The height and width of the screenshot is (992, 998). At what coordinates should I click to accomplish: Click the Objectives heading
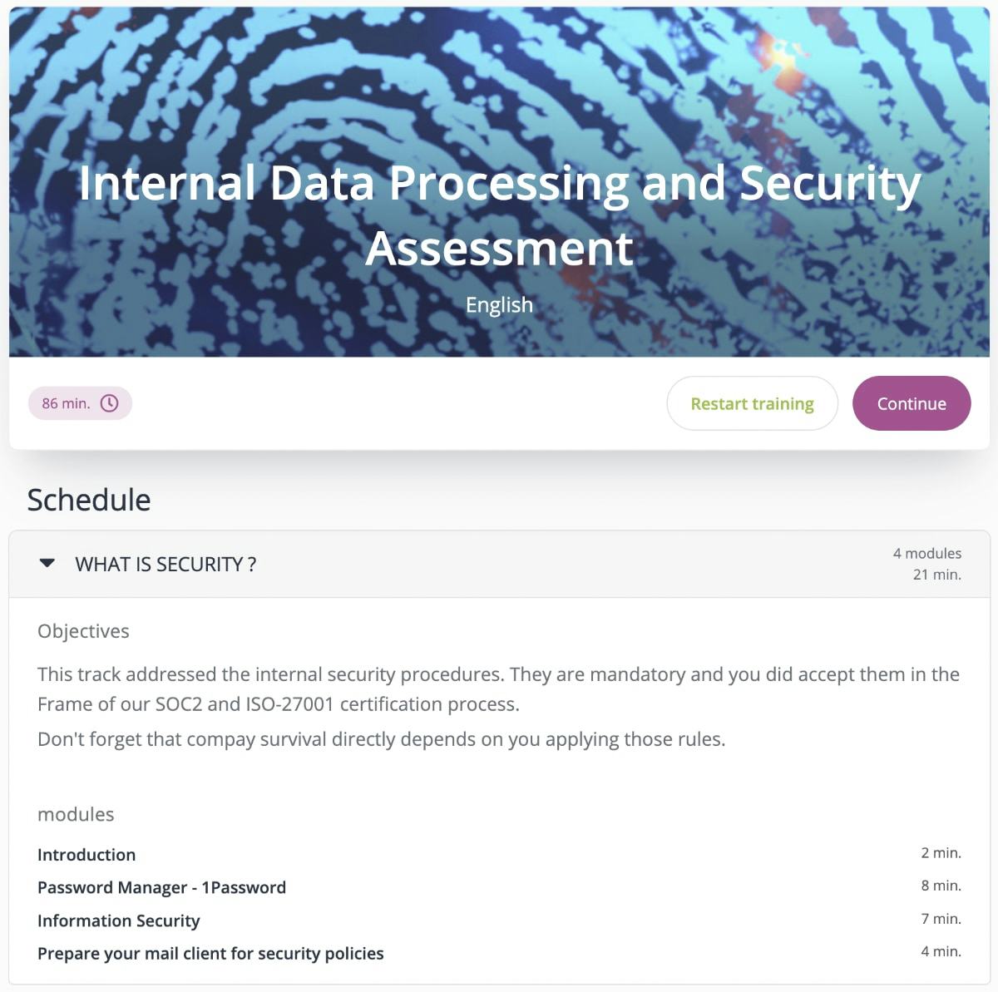83,631
